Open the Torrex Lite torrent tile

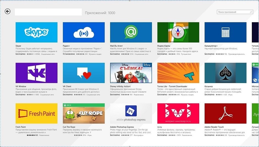click(178, 73)
